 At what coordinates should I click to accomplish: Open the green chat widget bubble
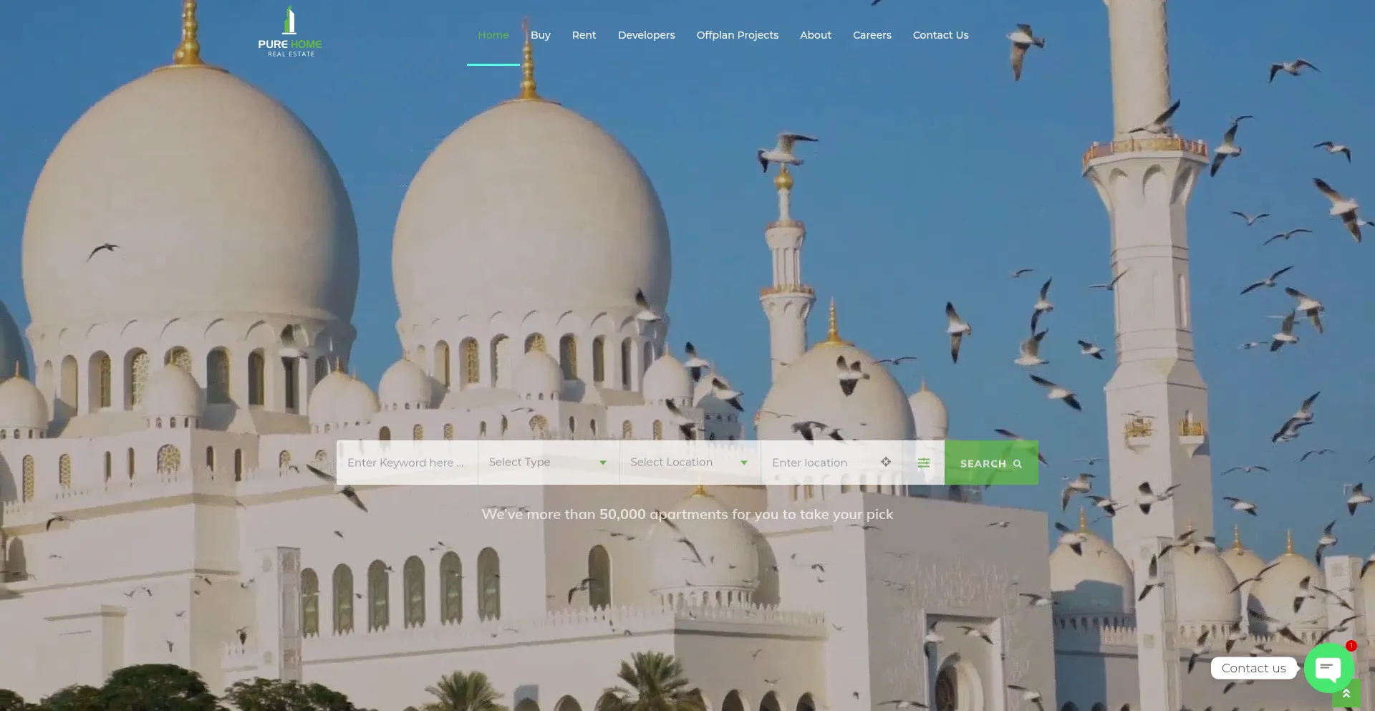(x=1328, y=668)
